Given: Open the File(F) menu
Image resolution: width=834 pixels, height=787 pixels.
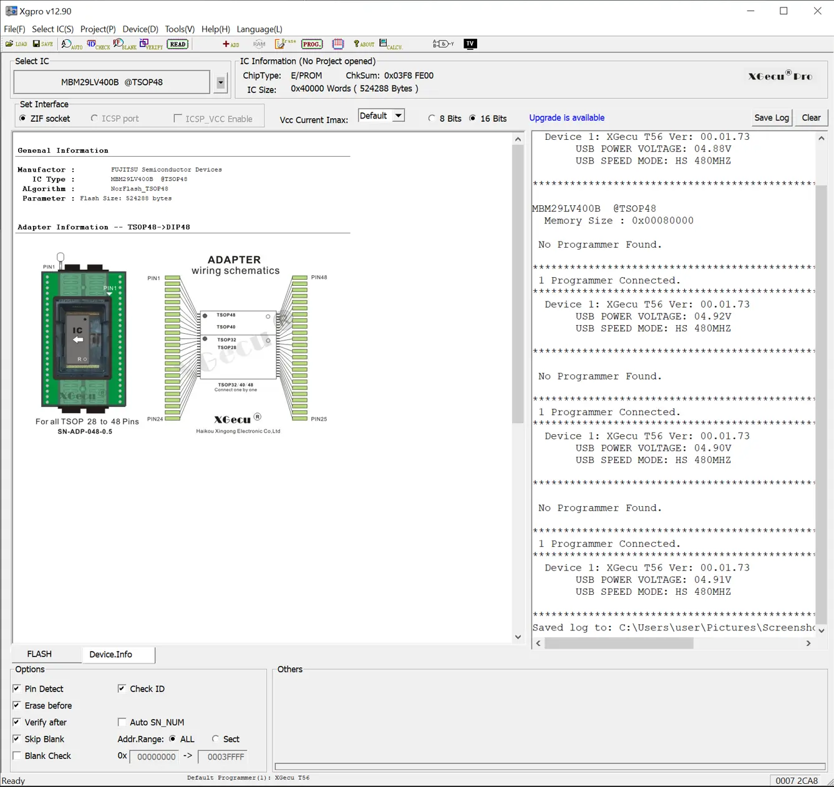Looking at the screenshot, I should (14, 29).
